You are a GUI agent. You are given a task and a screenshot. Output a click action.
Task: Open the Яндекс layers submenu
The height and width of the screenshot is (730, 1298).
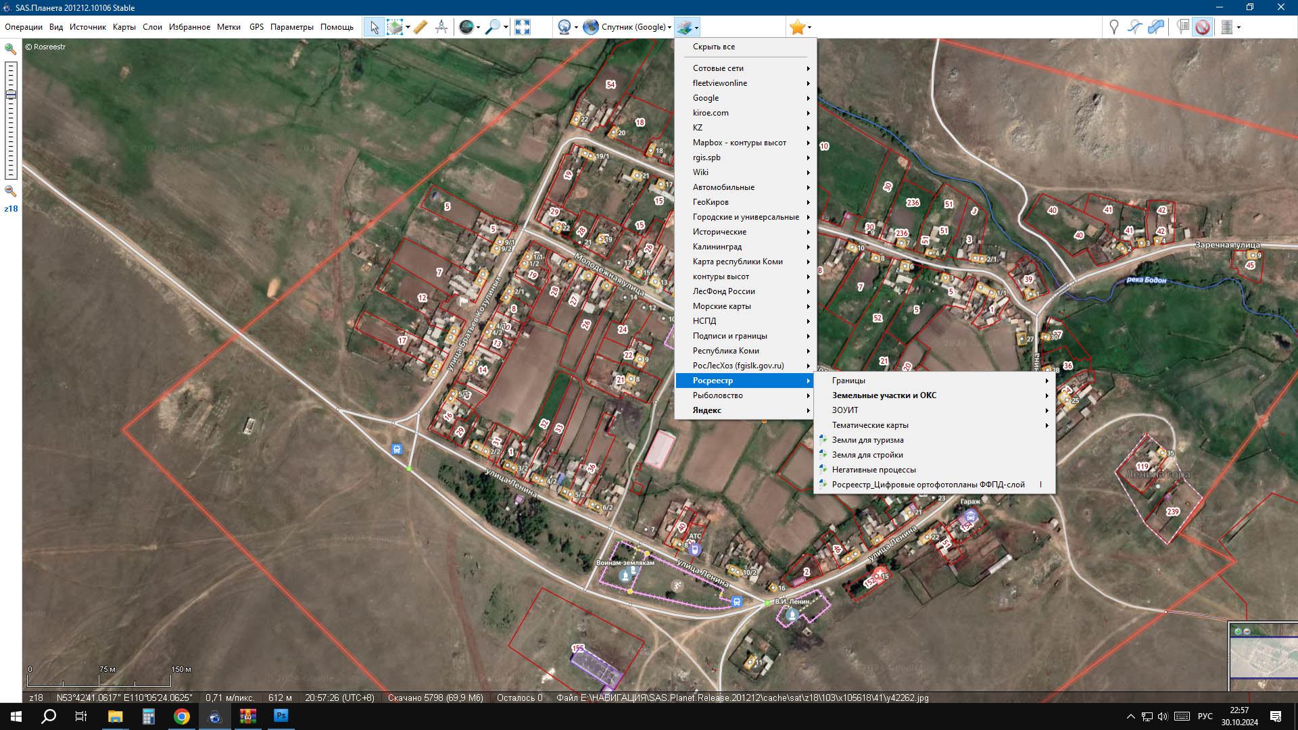(707, 410)
